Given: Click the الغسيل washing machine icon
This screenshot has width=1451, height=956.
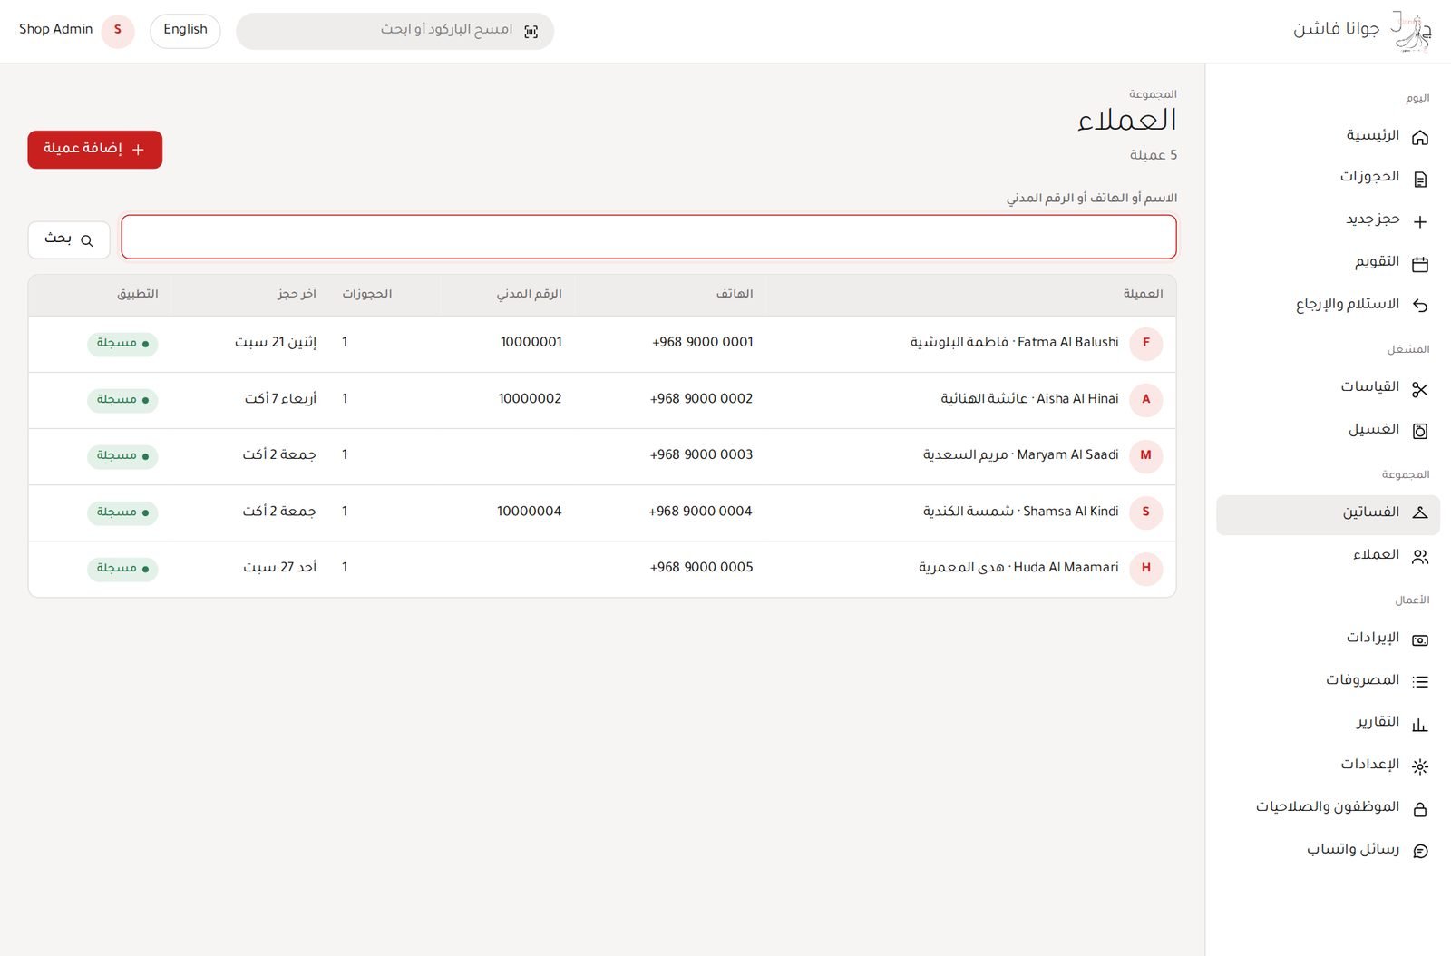Looking at the screenshot, I should (x=1420, y=431).
